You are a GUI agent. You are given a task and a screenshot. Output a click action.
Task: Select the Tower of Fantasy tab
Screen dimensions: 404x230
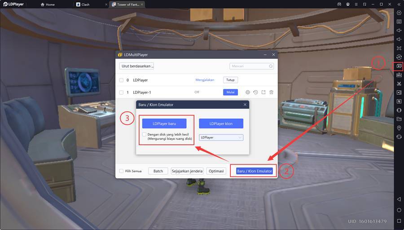point(126,4)
